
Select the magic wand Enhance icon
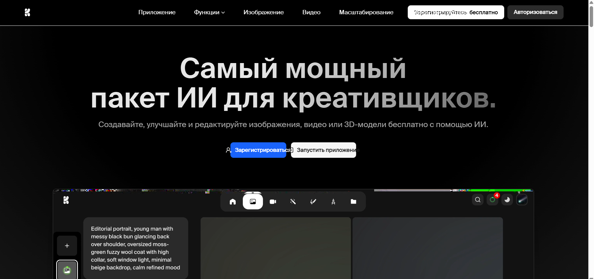(x=293, y=202)
